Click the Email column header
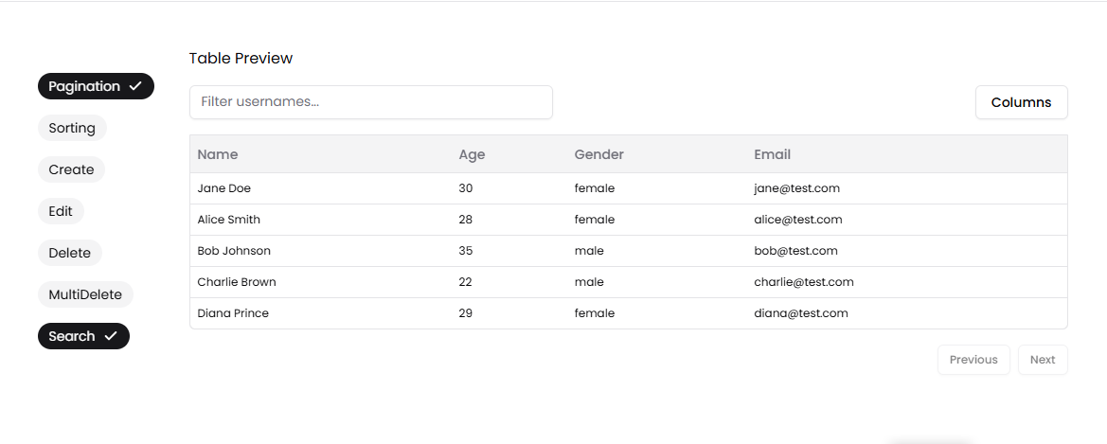The image size is (1107, 444). (772, 154)
